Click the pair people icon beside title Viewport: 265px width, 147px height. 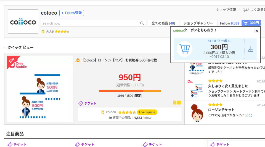click(x=78, y=60)
